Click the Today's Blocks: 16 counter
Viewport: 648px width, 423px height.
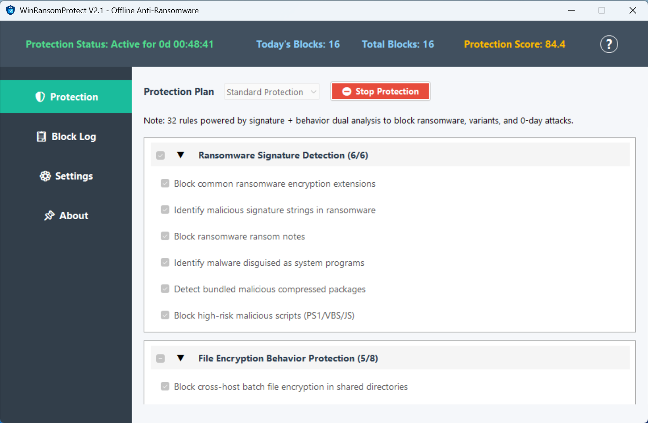[x=298, y=44]
